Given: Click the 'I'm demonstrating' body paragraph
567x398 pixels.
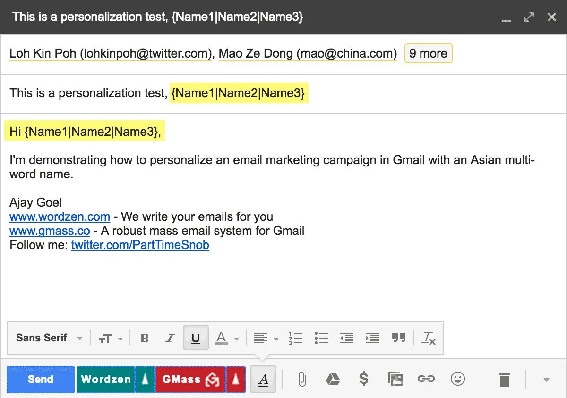Looking at the screenshot, I should pyautogui.click(x=272, y=167).
